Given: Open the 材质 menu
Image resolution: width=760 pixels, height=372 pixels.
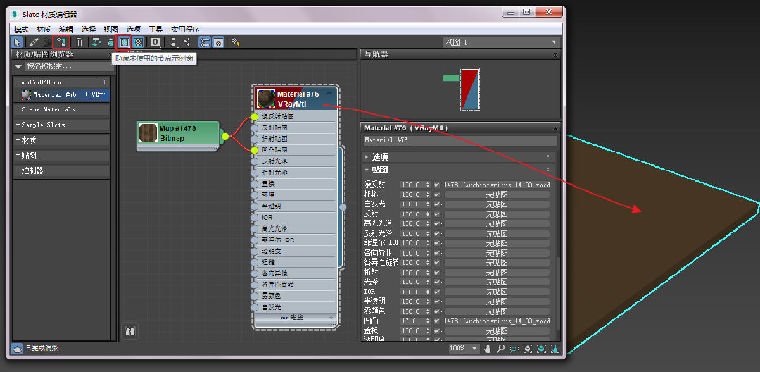Looking at the screenshot, I should click(44, 29).
